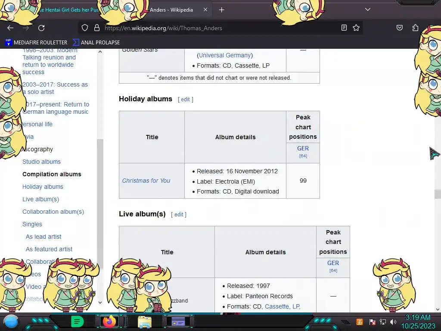Screen dimensions: 441x331
Task: Bookmark this page with the star icon
Action: [x=356, y=28]
